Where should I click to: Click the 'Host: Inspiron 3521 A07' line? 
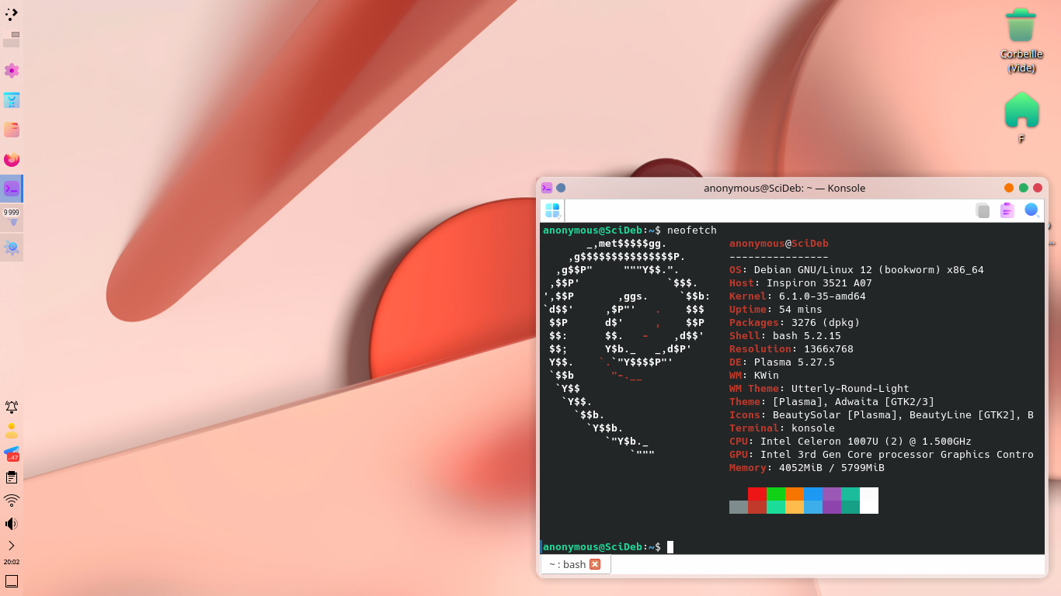(801, 283)
